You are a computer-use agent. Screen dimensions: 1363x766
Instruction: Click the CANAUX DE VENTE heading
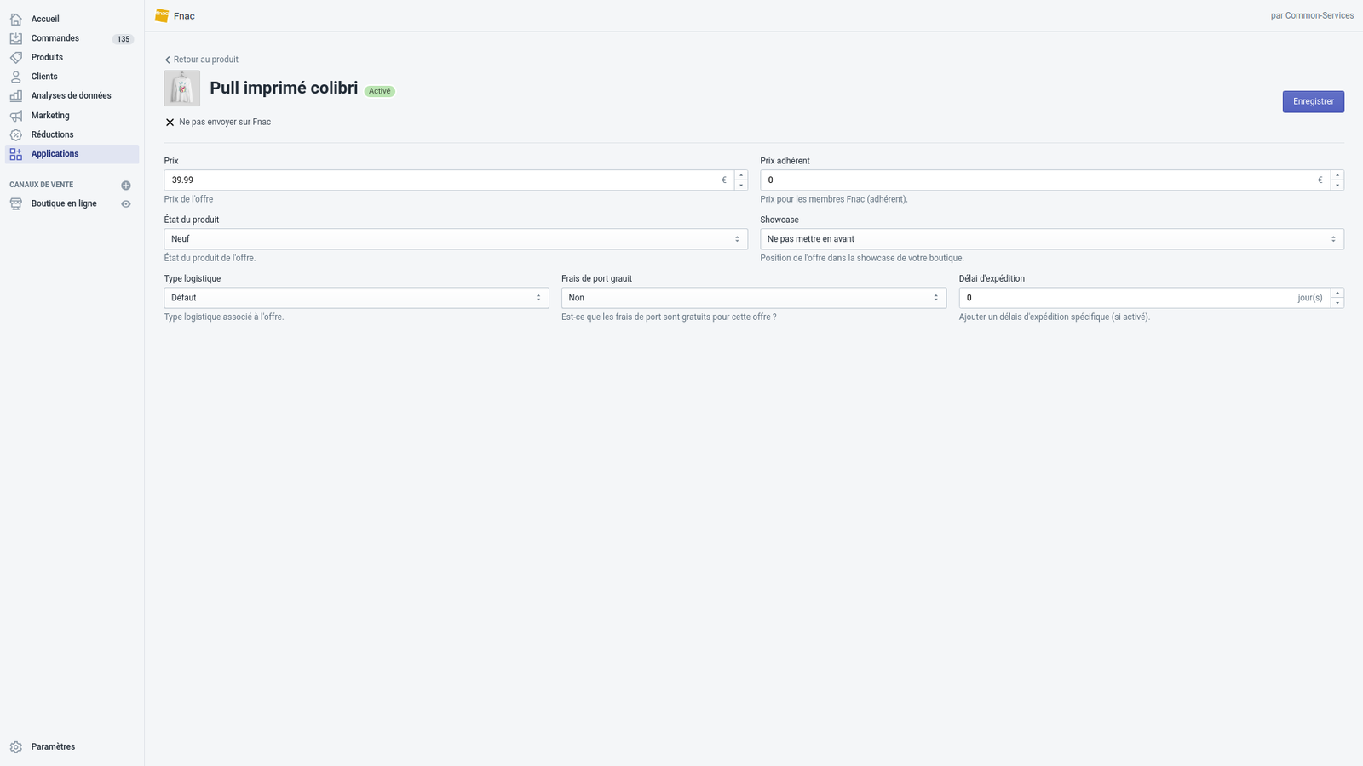tap(42, 185)
